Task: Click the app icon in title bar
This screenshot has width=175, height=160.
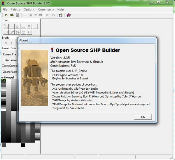Action: [3, 3]
